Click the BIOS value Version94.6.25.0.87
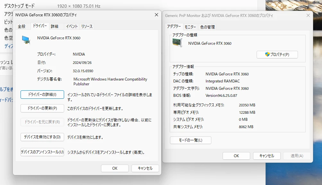Viewport: 322px width, 185px height. [221, 96]
